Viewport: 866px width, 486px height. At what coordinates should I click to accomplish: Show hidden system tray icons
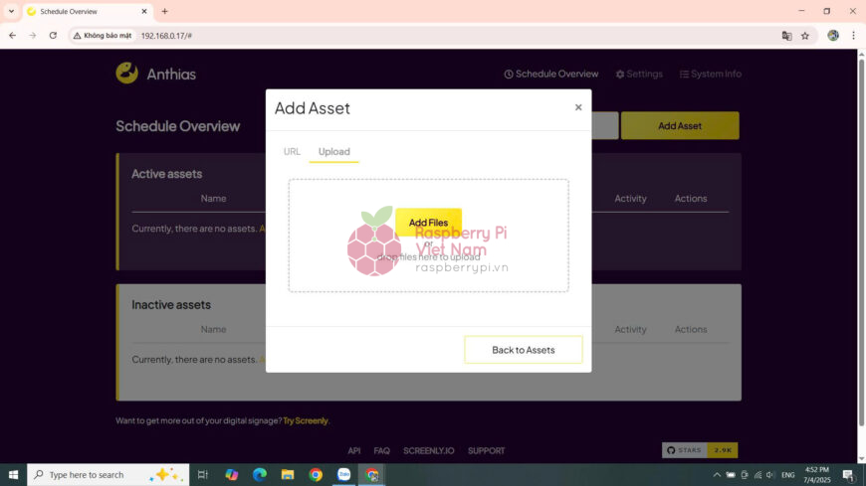coord(717,475)
